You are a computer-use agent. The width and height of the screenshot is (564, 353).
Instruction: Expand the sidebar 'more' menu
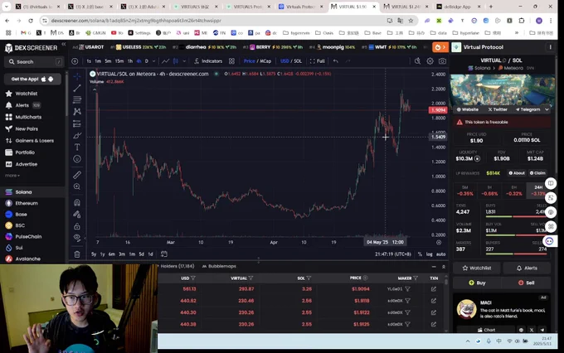pyautogui.click(x=12, y=176)
